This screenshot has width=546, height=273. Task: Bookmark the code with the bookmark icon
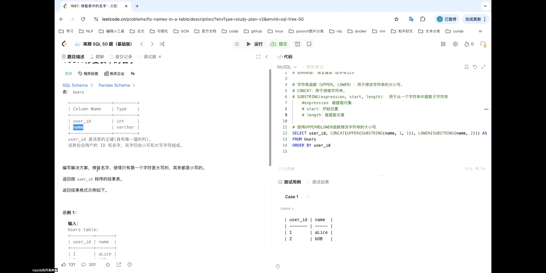[466, 67]
